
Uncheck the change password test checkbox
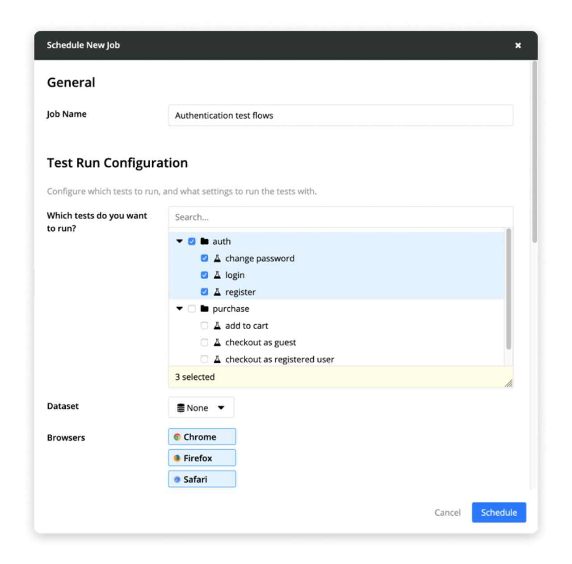(x=205, y=259)
